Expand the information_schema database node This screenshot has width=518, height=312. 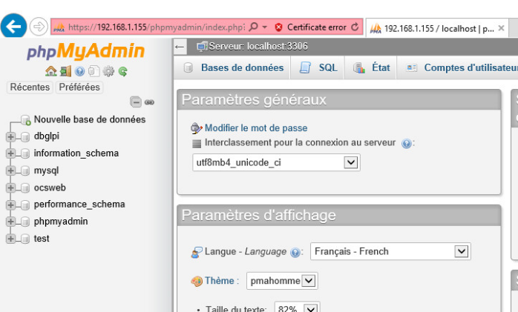pyautogui.click(x=10, y=153)
